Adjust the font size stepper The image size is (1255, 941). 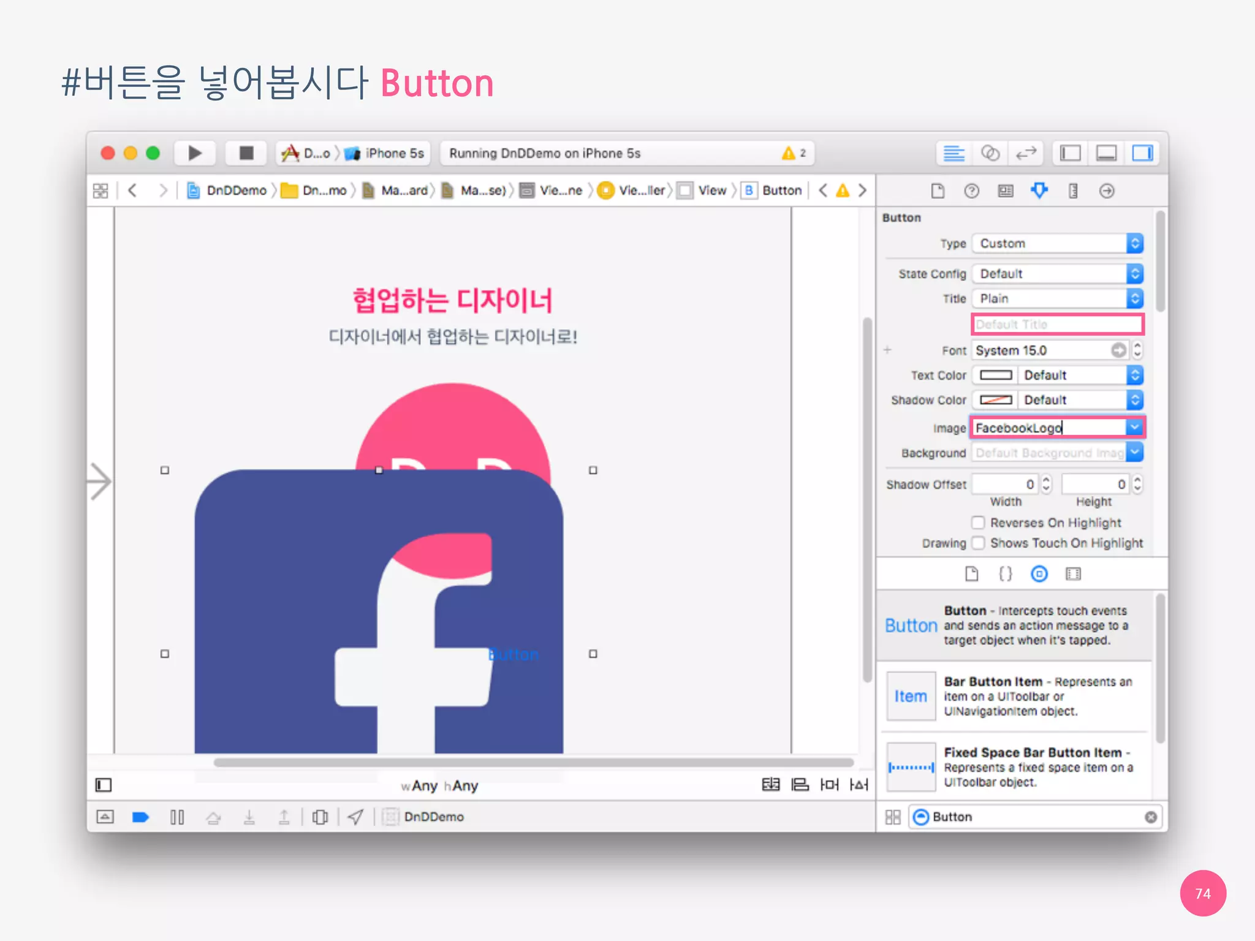point(1137,350)
